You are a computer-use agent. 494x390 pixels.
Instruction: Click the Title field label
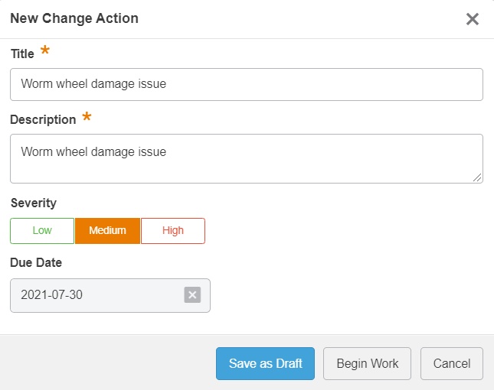click(22, 54)
